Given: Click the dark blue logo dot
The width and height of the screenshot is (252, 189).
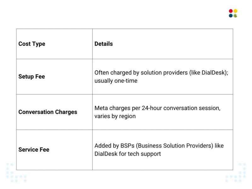Looking at the screenshot, I should [x=231, y=15].
